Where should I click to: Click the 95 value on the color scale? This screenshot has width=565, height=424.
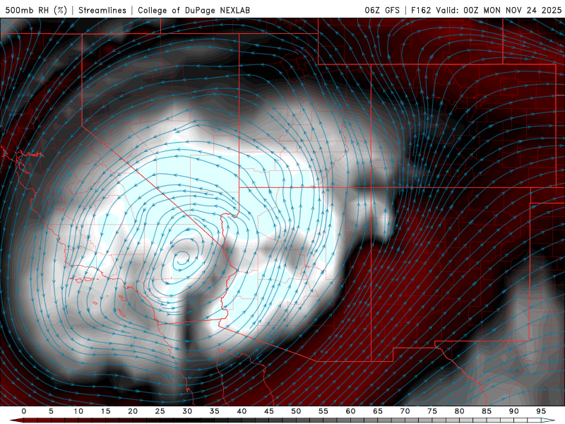pos(541,411)
